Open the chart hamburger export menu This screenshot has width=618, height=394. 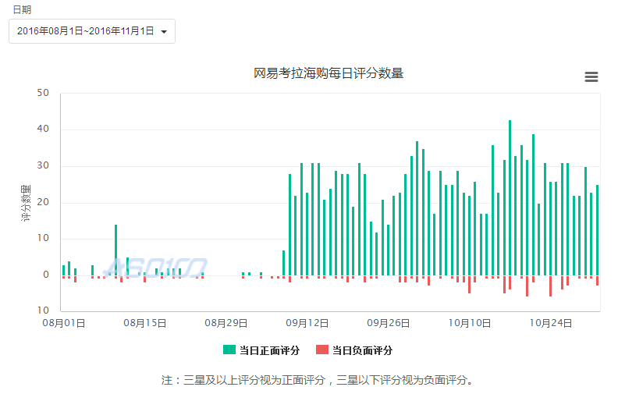(591, 76)
